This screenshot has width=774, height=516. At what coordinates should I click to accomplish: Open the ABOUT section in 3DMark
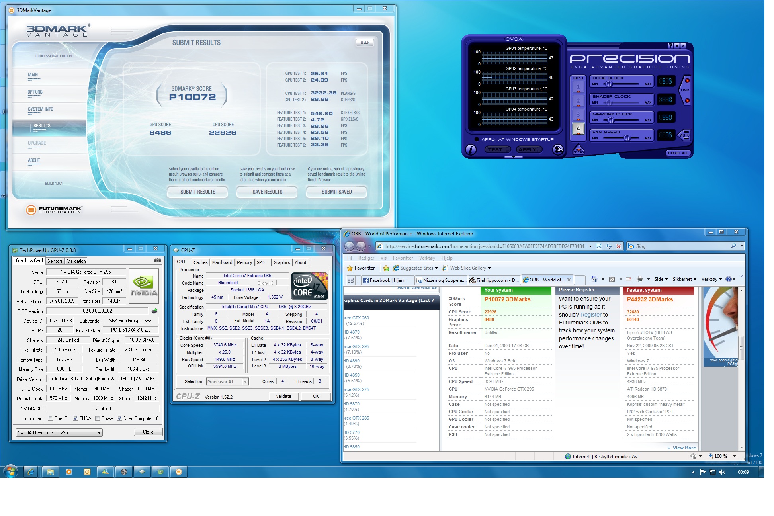pos(34,160)
